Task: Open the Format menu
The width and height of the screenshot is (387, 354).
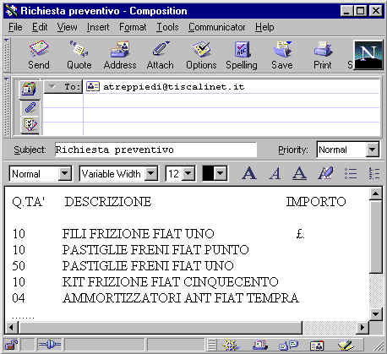Action: [x=133, y=27]
